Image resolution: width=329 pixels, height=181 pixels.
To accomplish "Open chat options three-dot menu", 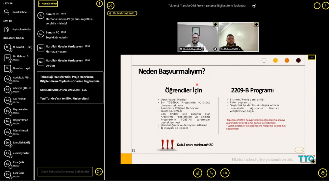I will click(99, 4).
